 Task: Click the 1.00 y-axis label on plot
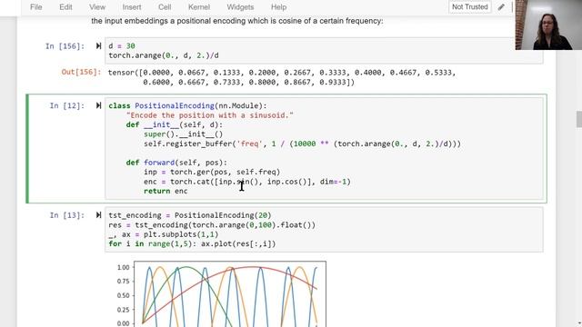pos(124,267)
